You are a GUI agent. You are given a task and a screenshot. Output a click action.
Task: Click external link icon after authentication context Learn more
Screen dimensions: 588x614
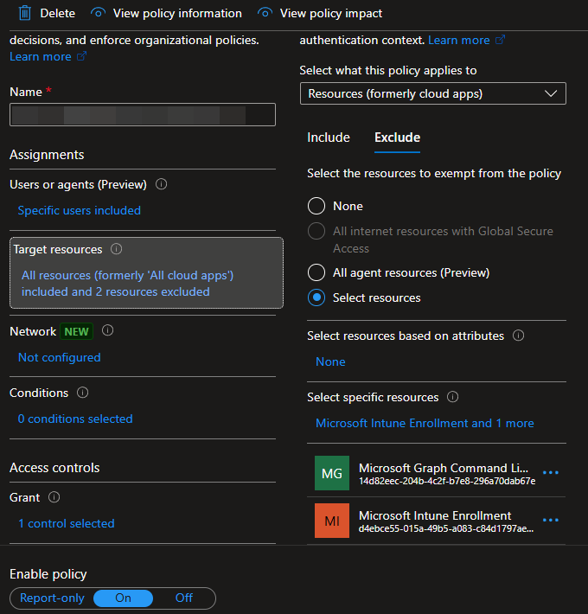point(500,40)
